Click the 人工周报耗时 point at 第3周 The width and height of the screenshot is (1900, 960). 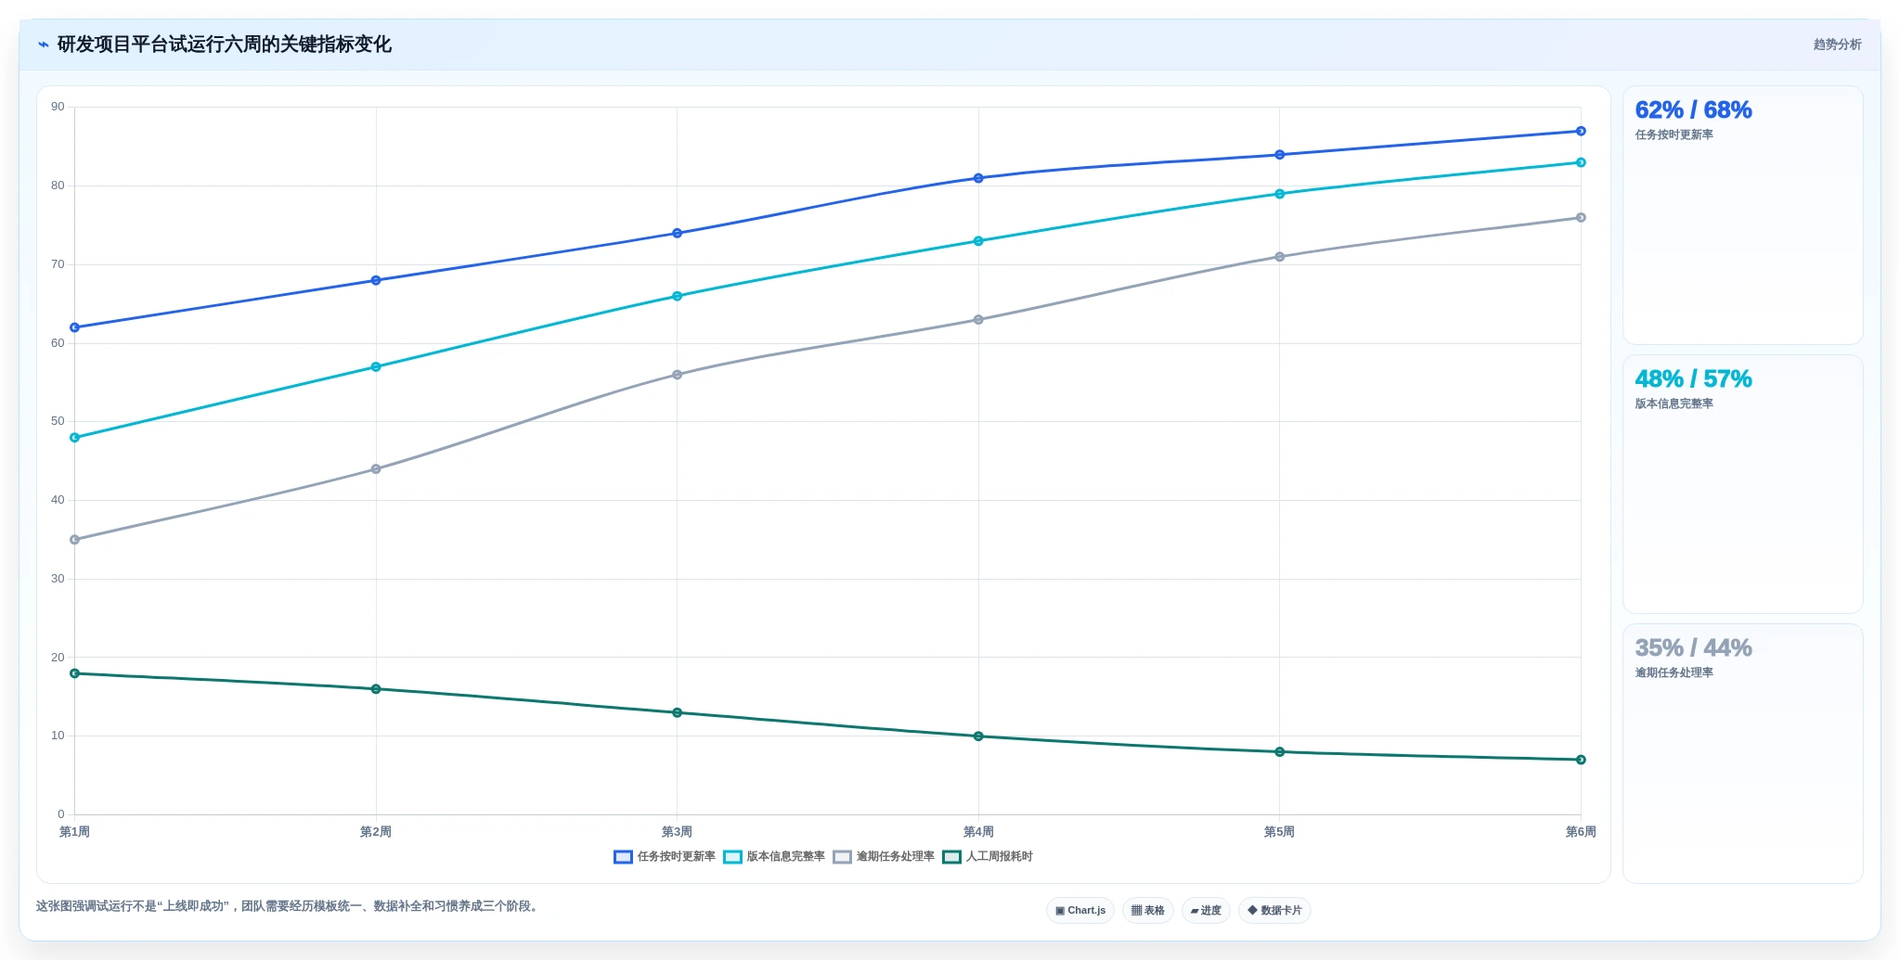pyautogui.click(x=677, y=712)
